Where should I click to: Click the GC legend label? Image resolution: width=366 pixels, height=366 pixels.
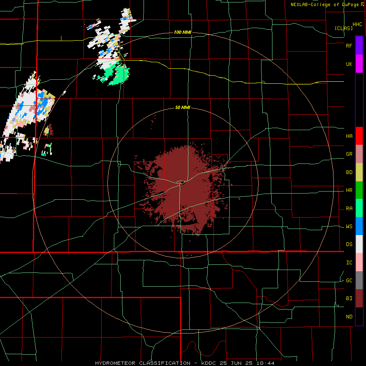pyautogui.click(x=349, y=281)
